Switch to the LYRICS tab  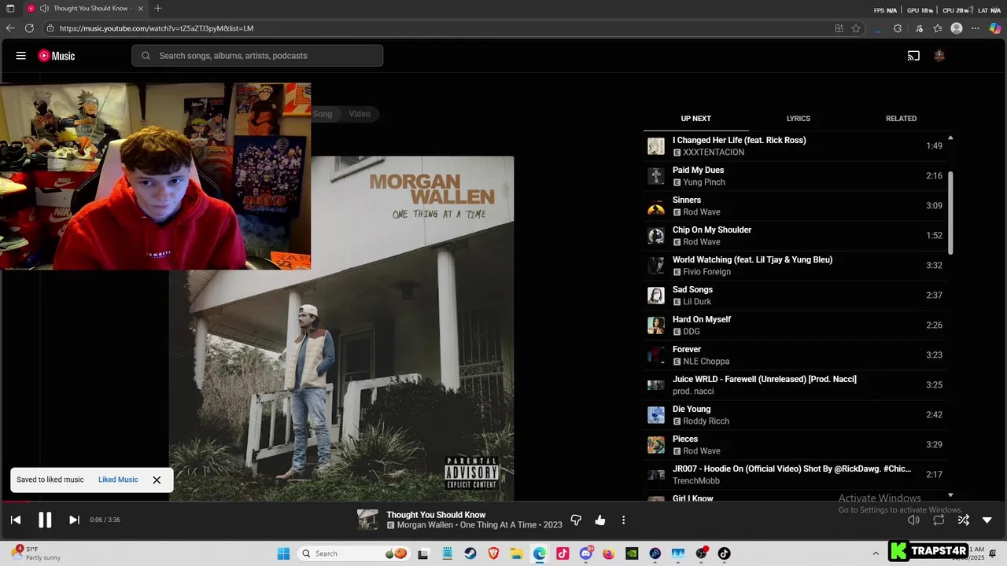799,119
